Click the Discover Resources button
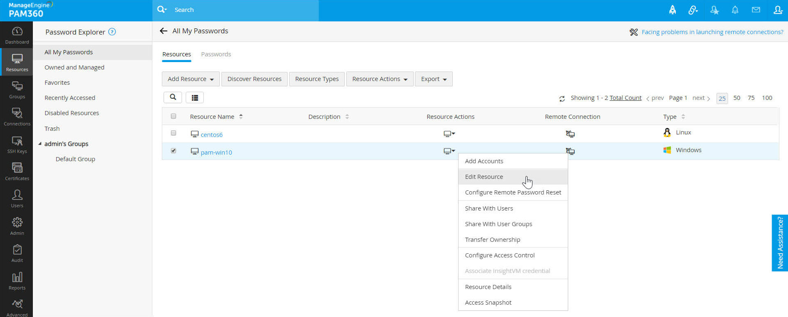Viewport: 788px width, 317px height. [254, 79]
